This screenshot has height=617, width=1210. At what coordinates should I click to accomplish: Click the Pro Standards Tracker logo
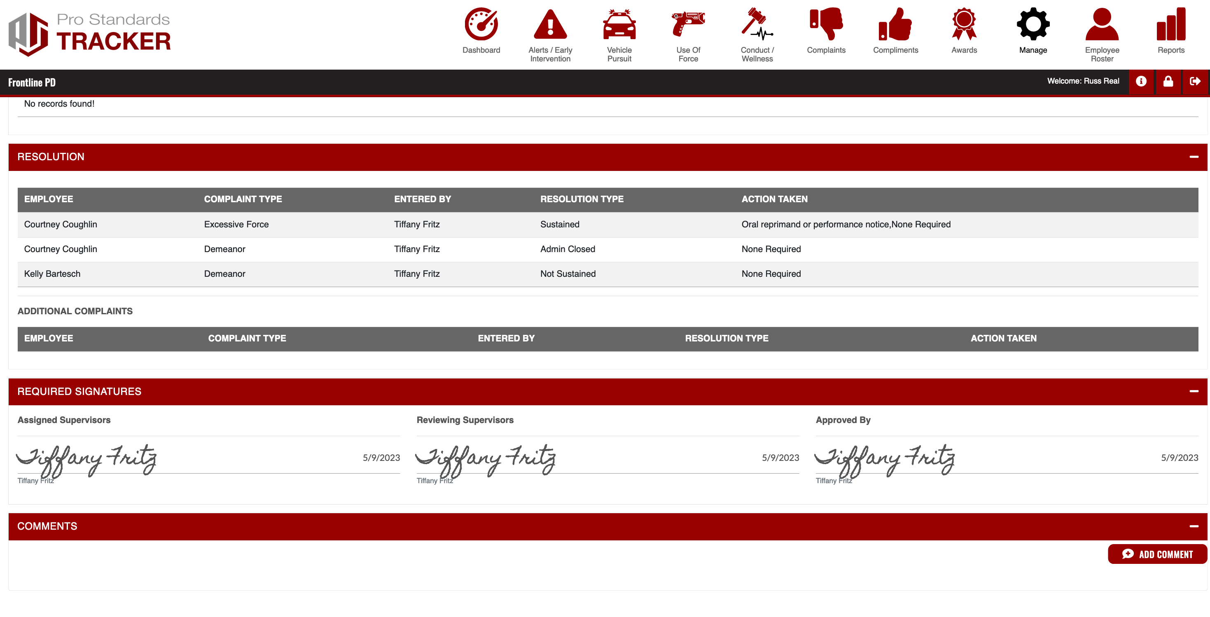click(90, 34)
